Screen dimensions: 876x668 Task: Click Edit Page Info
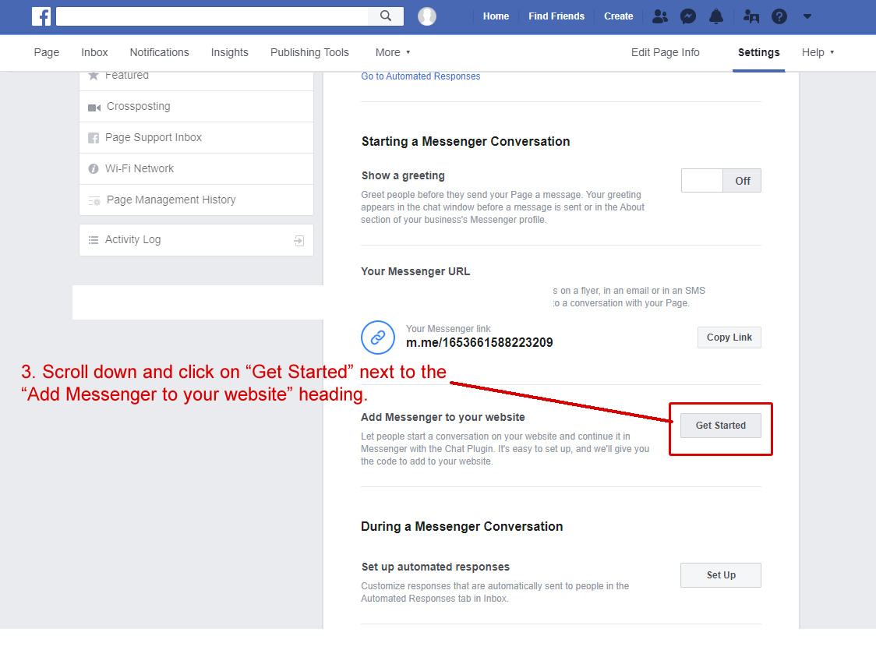click(666, 52)
